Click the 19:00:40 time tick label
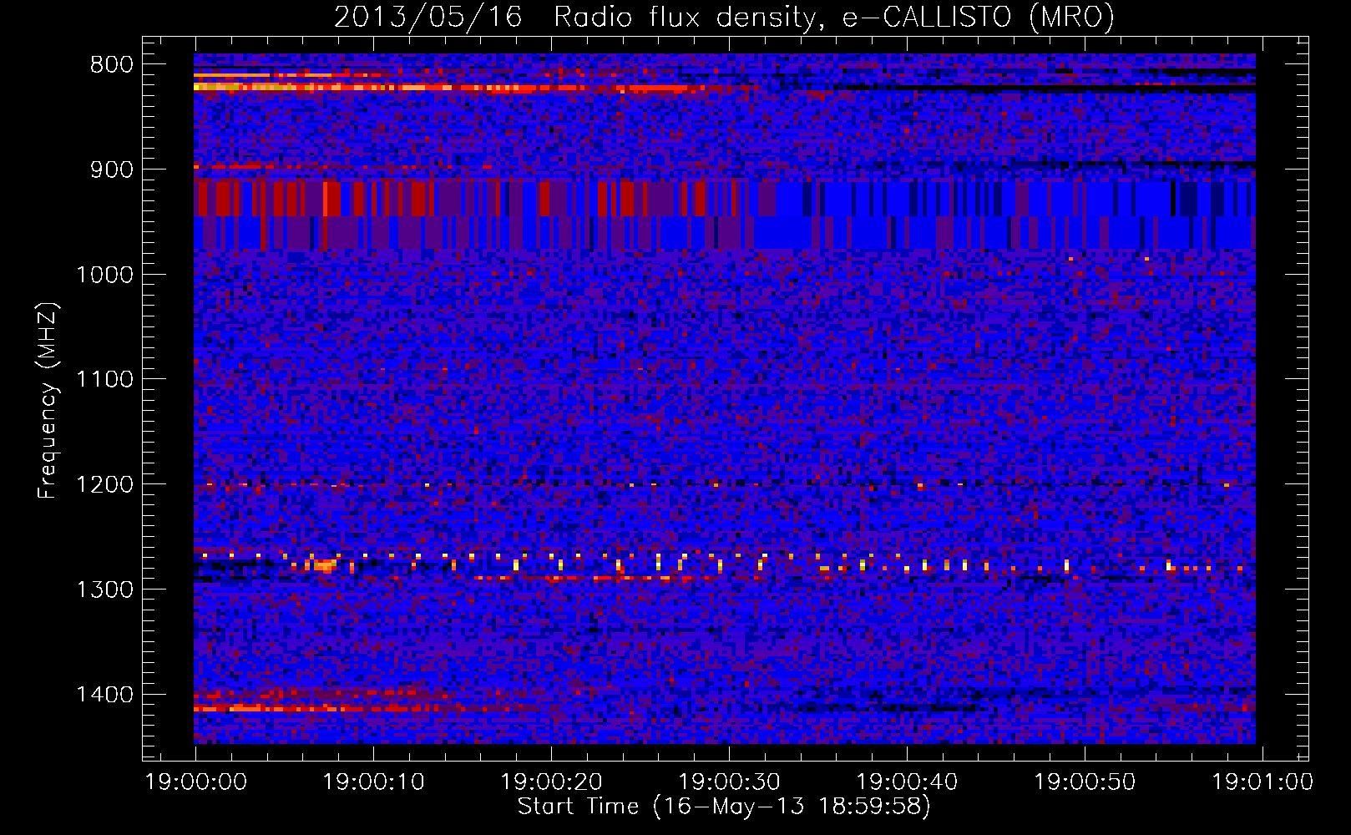 907,782
